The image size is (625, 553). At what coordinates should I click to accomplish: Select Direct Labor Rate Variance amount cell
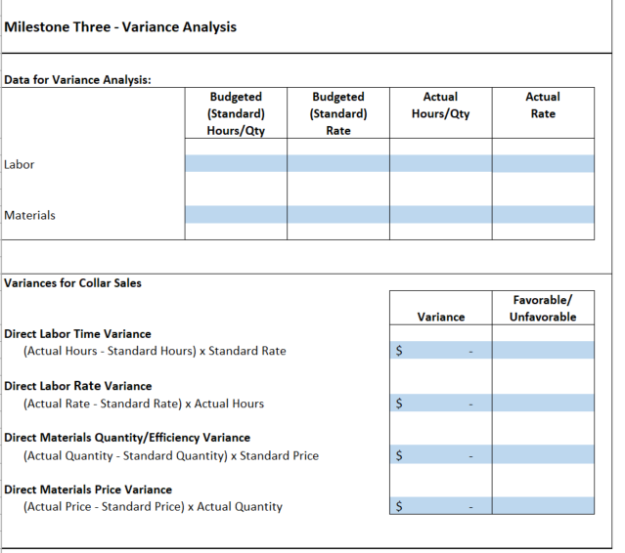click(x=441, y=403)
